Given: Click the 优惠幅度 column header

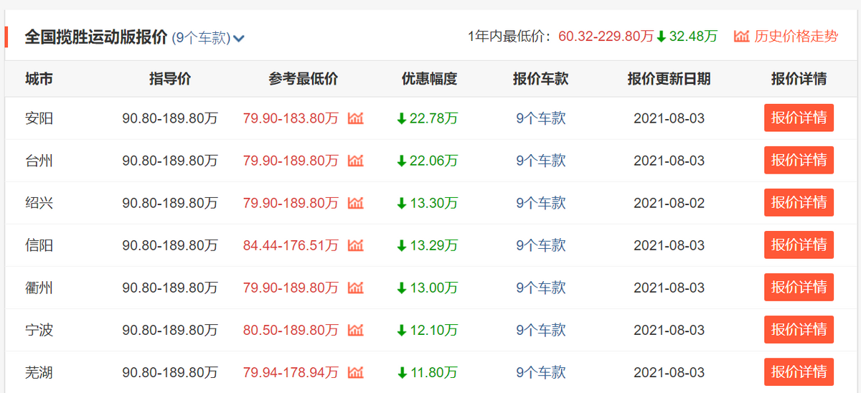Looking at the screenshot, I should (429, 79).
